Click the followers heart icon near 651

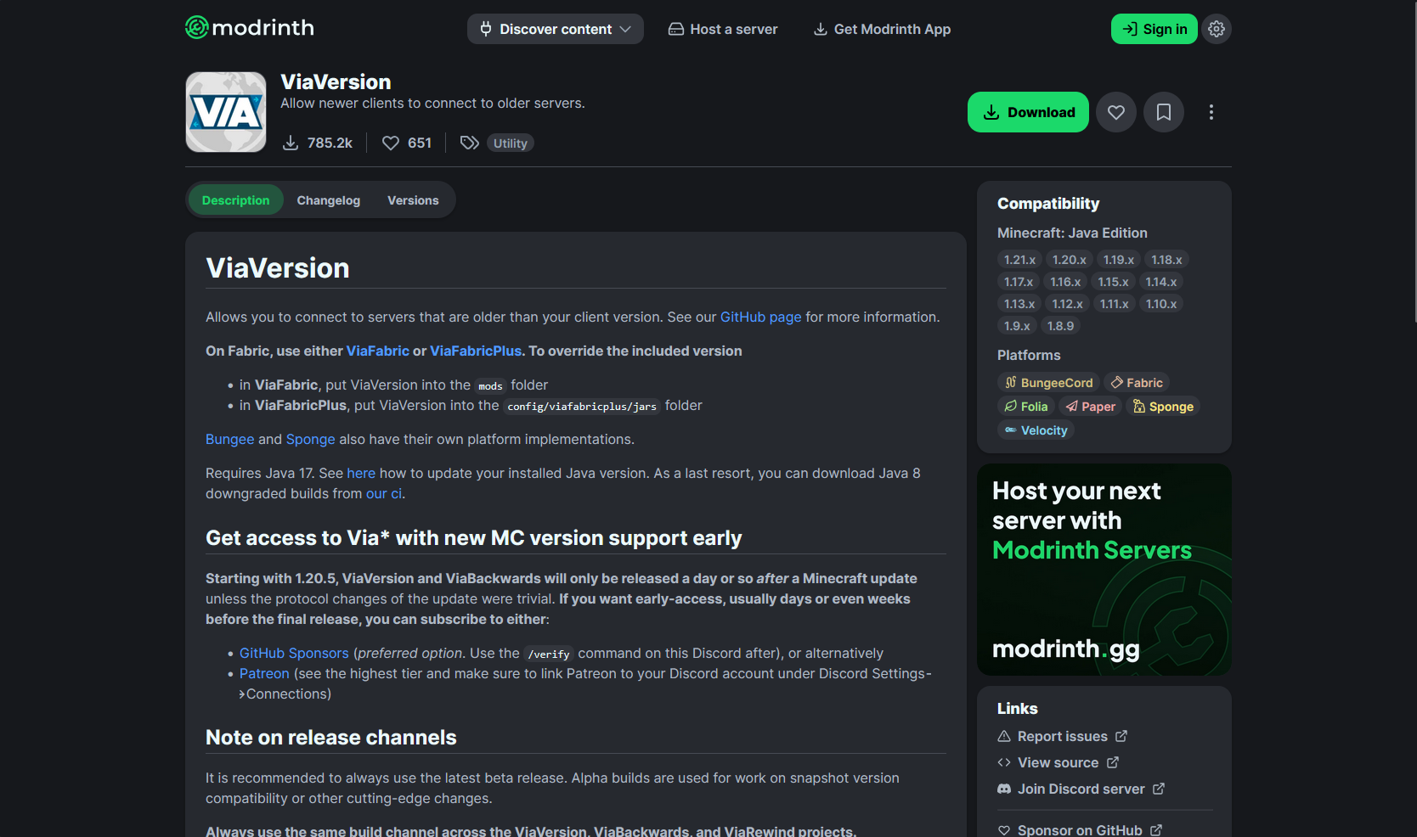coord(391,143)
